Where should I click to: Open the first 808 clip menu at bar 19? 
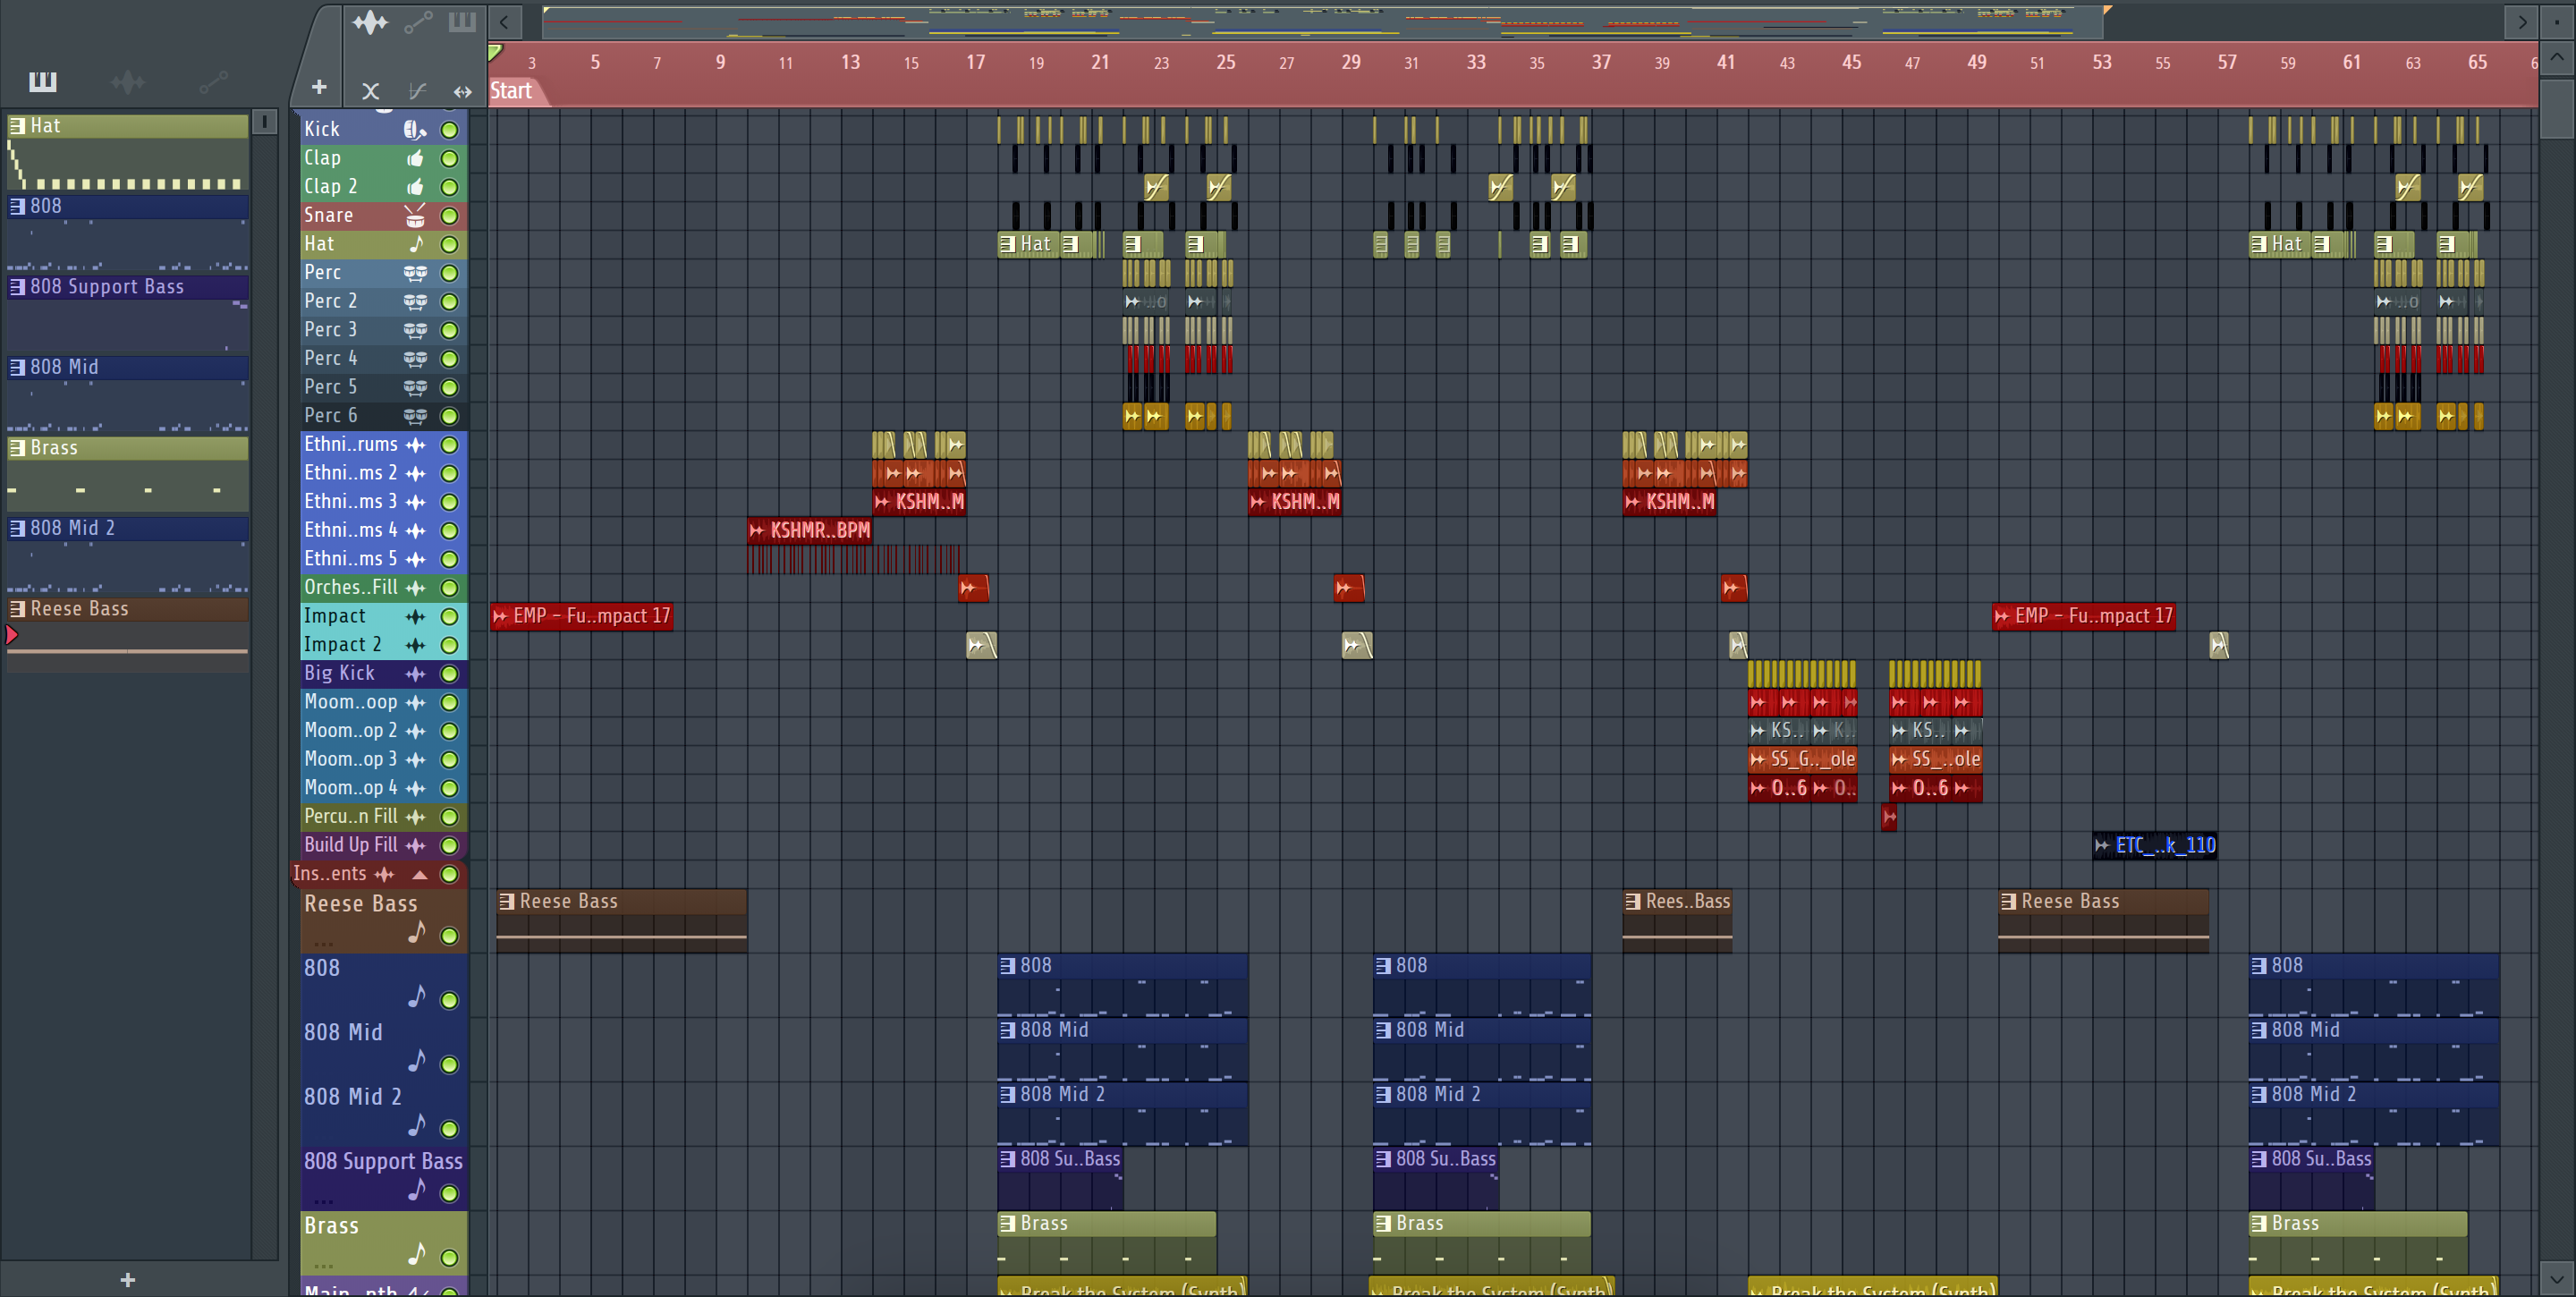click(x=1008, y=966)
